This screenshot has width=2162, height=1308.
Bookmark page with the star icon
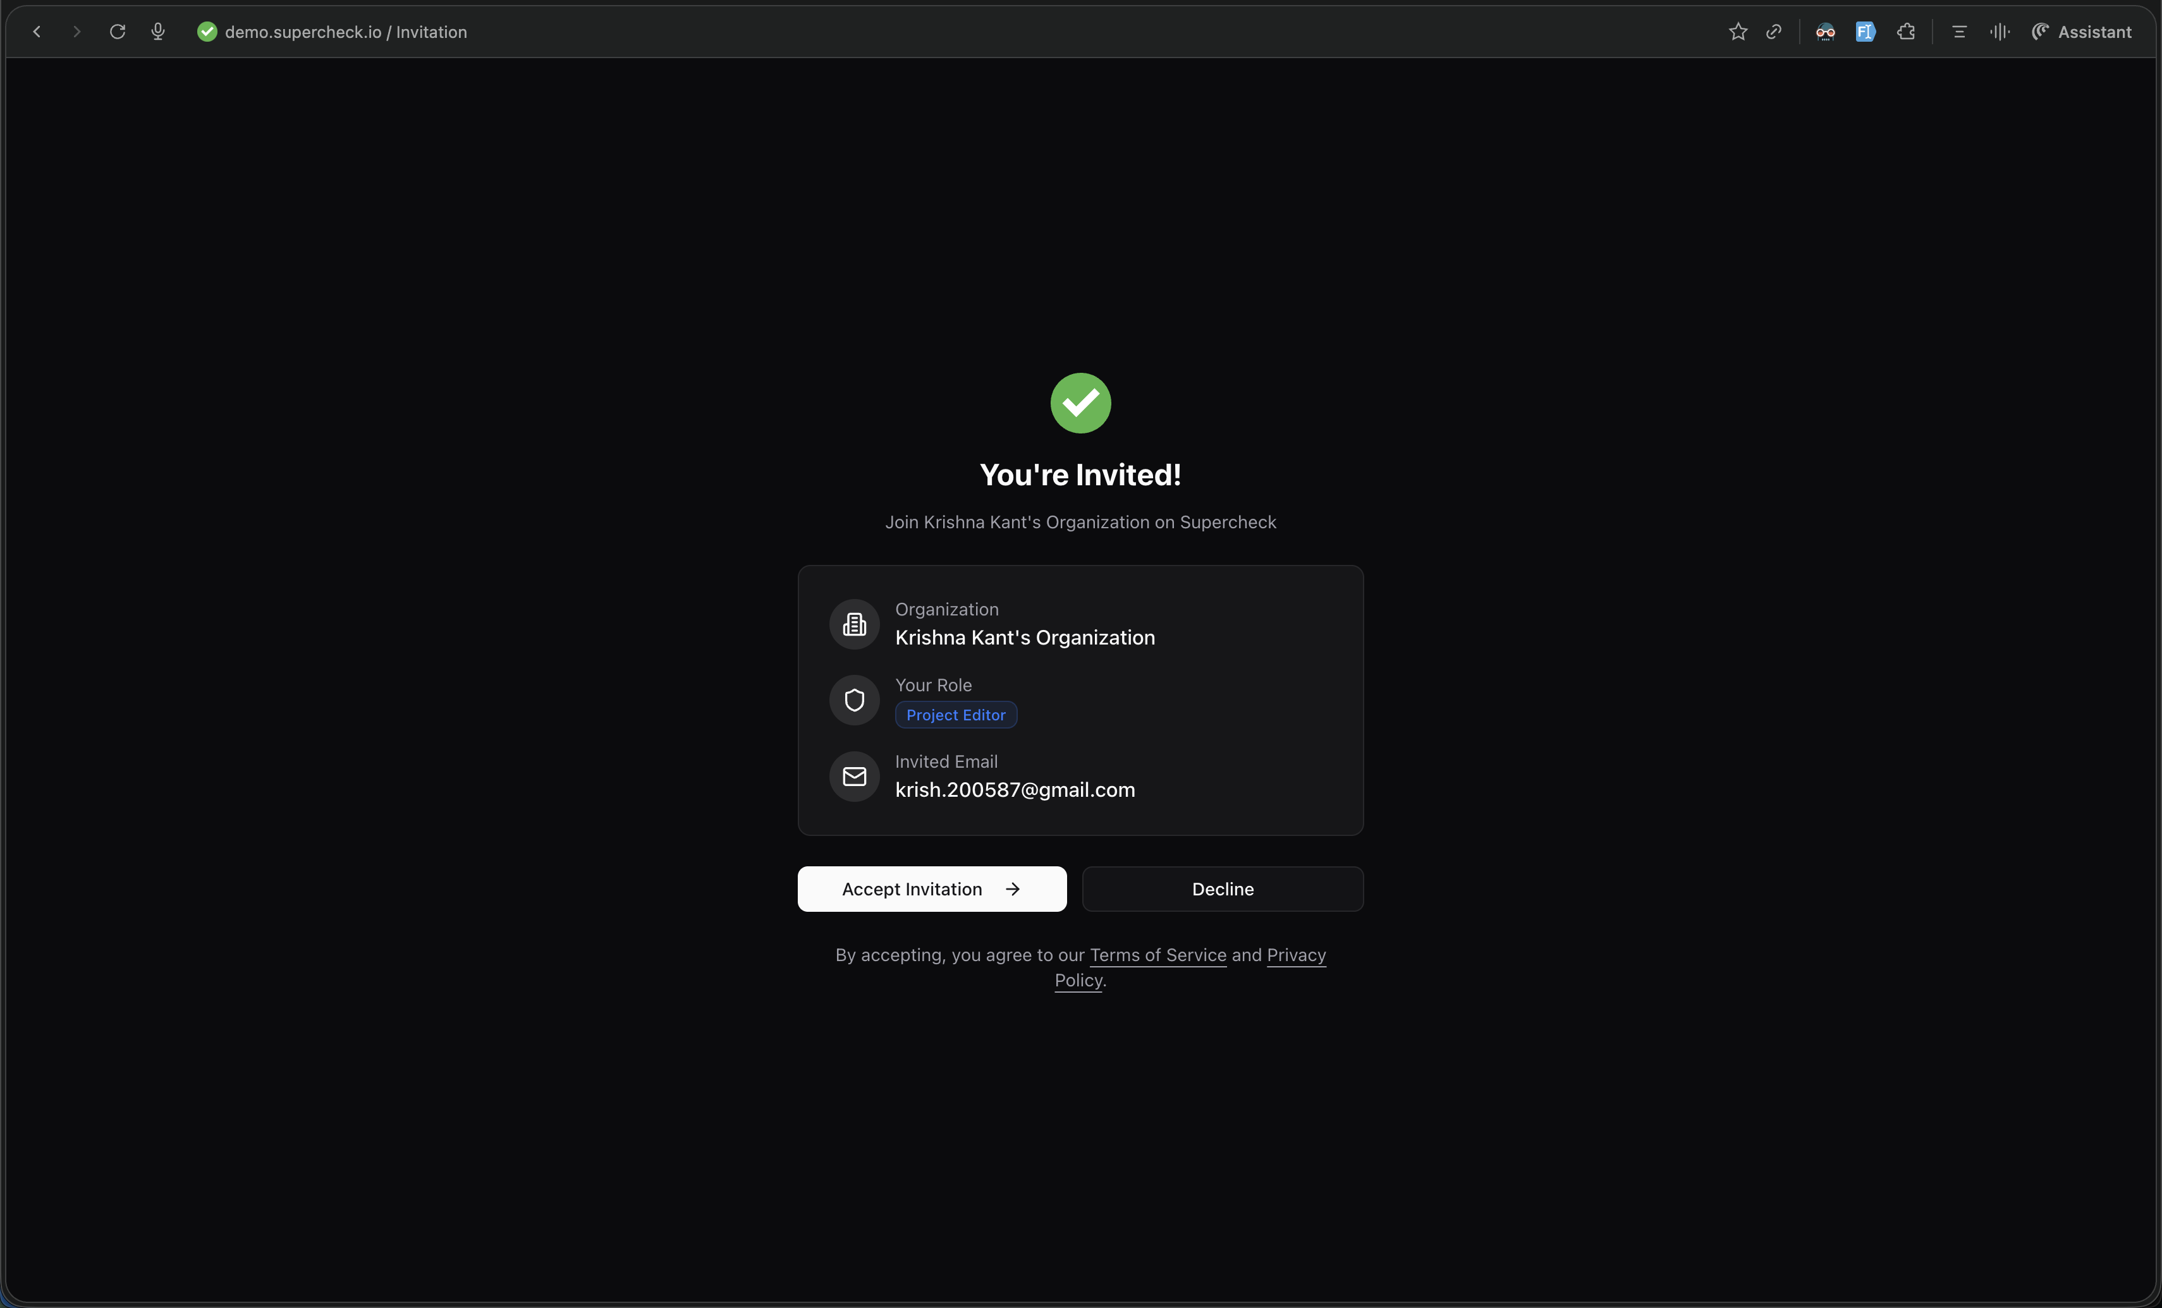(x=1737, y=32)
